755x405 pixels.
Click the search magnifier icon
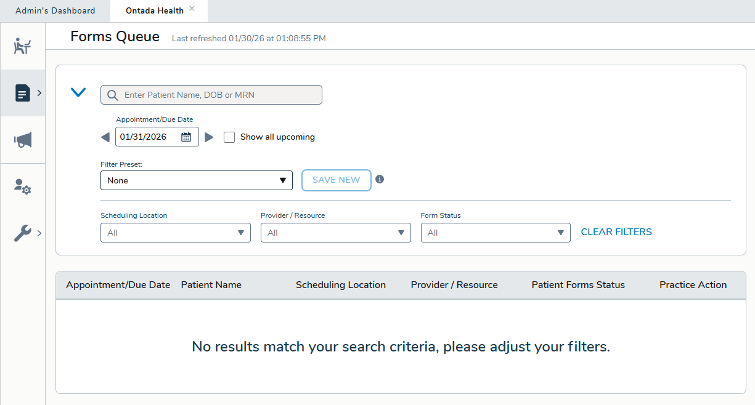click(x=112, y=95)
